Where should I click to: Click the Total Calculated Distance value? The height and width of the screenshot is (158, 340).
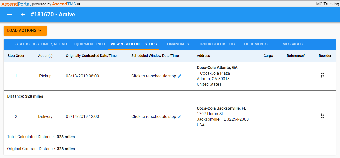tap(66, 137)
